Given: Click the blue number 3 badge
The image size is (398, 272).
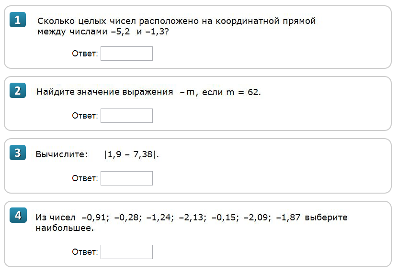Looking at the screenshot, I should tap(18, 152).
